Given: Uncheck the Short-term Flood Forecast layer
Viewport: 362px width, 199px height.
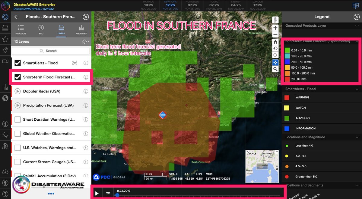Looking at the screenshot, I should coord(17,77).
